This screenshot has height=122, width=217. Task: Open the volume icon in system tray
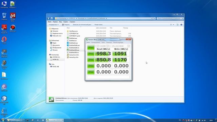coord(205,120)
